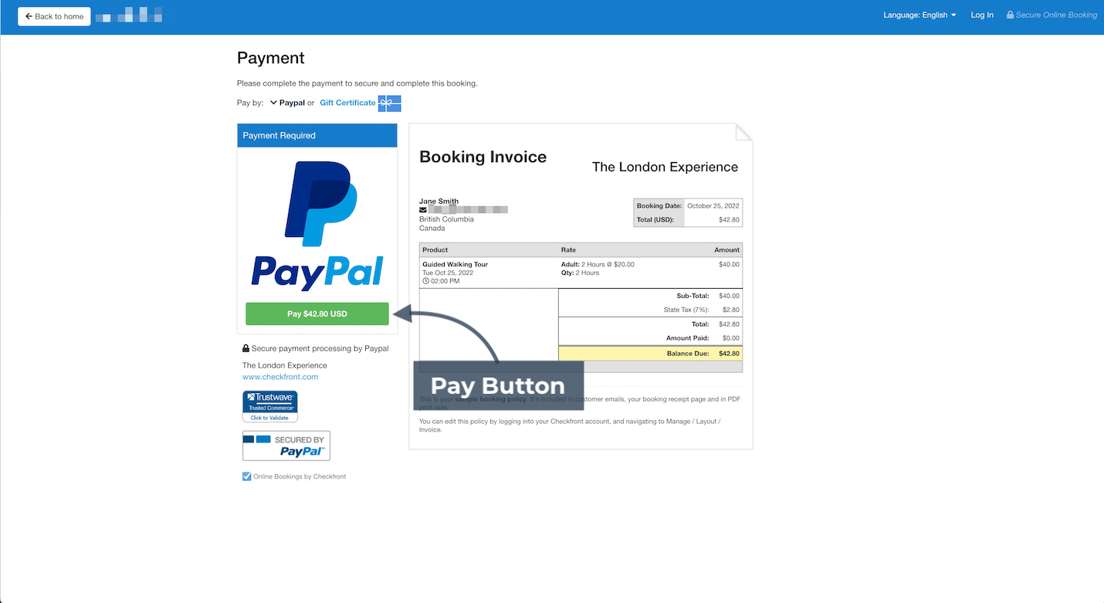
Task: Click the Jane Smith customer name
Action: click(x=439, y=201)
